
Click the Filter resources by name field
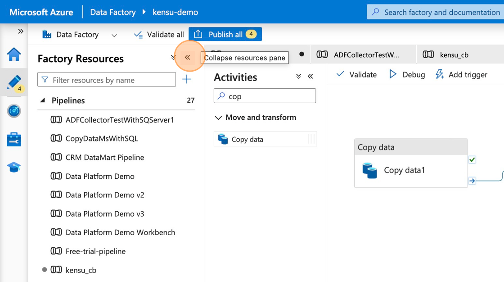click(x=106, y=80)
